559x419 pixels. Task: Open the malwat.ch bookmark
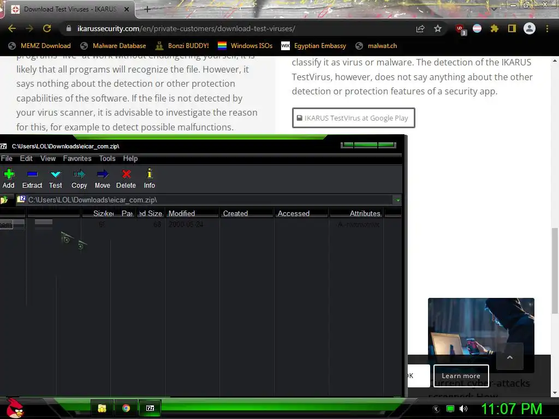tap(376, 46)
